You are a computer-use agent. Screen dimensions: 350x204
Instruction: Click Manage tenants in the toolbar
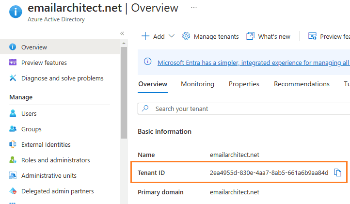pyautogui.click(x=216, y=36)
